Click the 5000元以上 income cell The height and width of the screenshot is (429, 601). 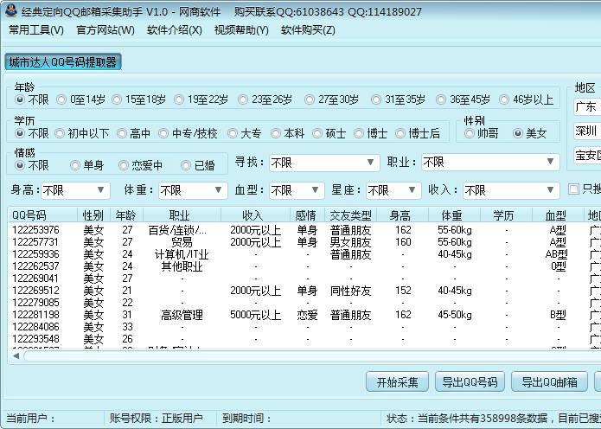coord(255,315)
